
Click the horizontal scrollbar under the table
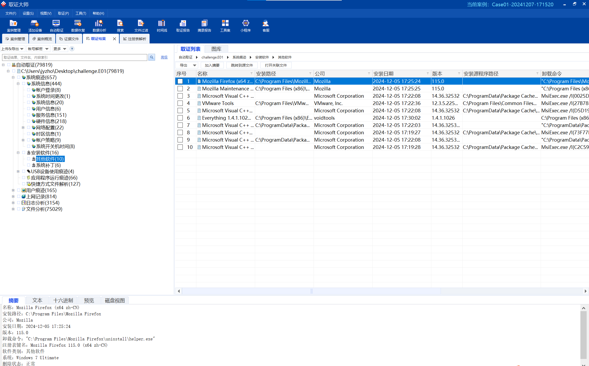click(382, 291)
